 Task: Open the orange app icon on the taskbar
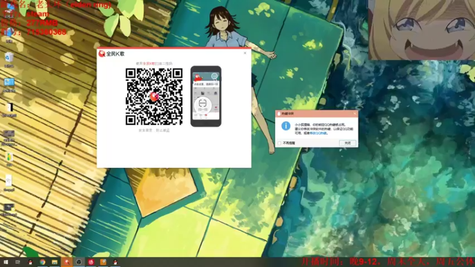(103, 262)
